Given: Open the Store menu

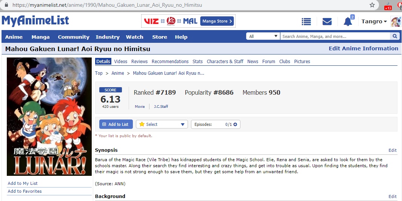Looking at the screenshot, I should pos(159,37).
